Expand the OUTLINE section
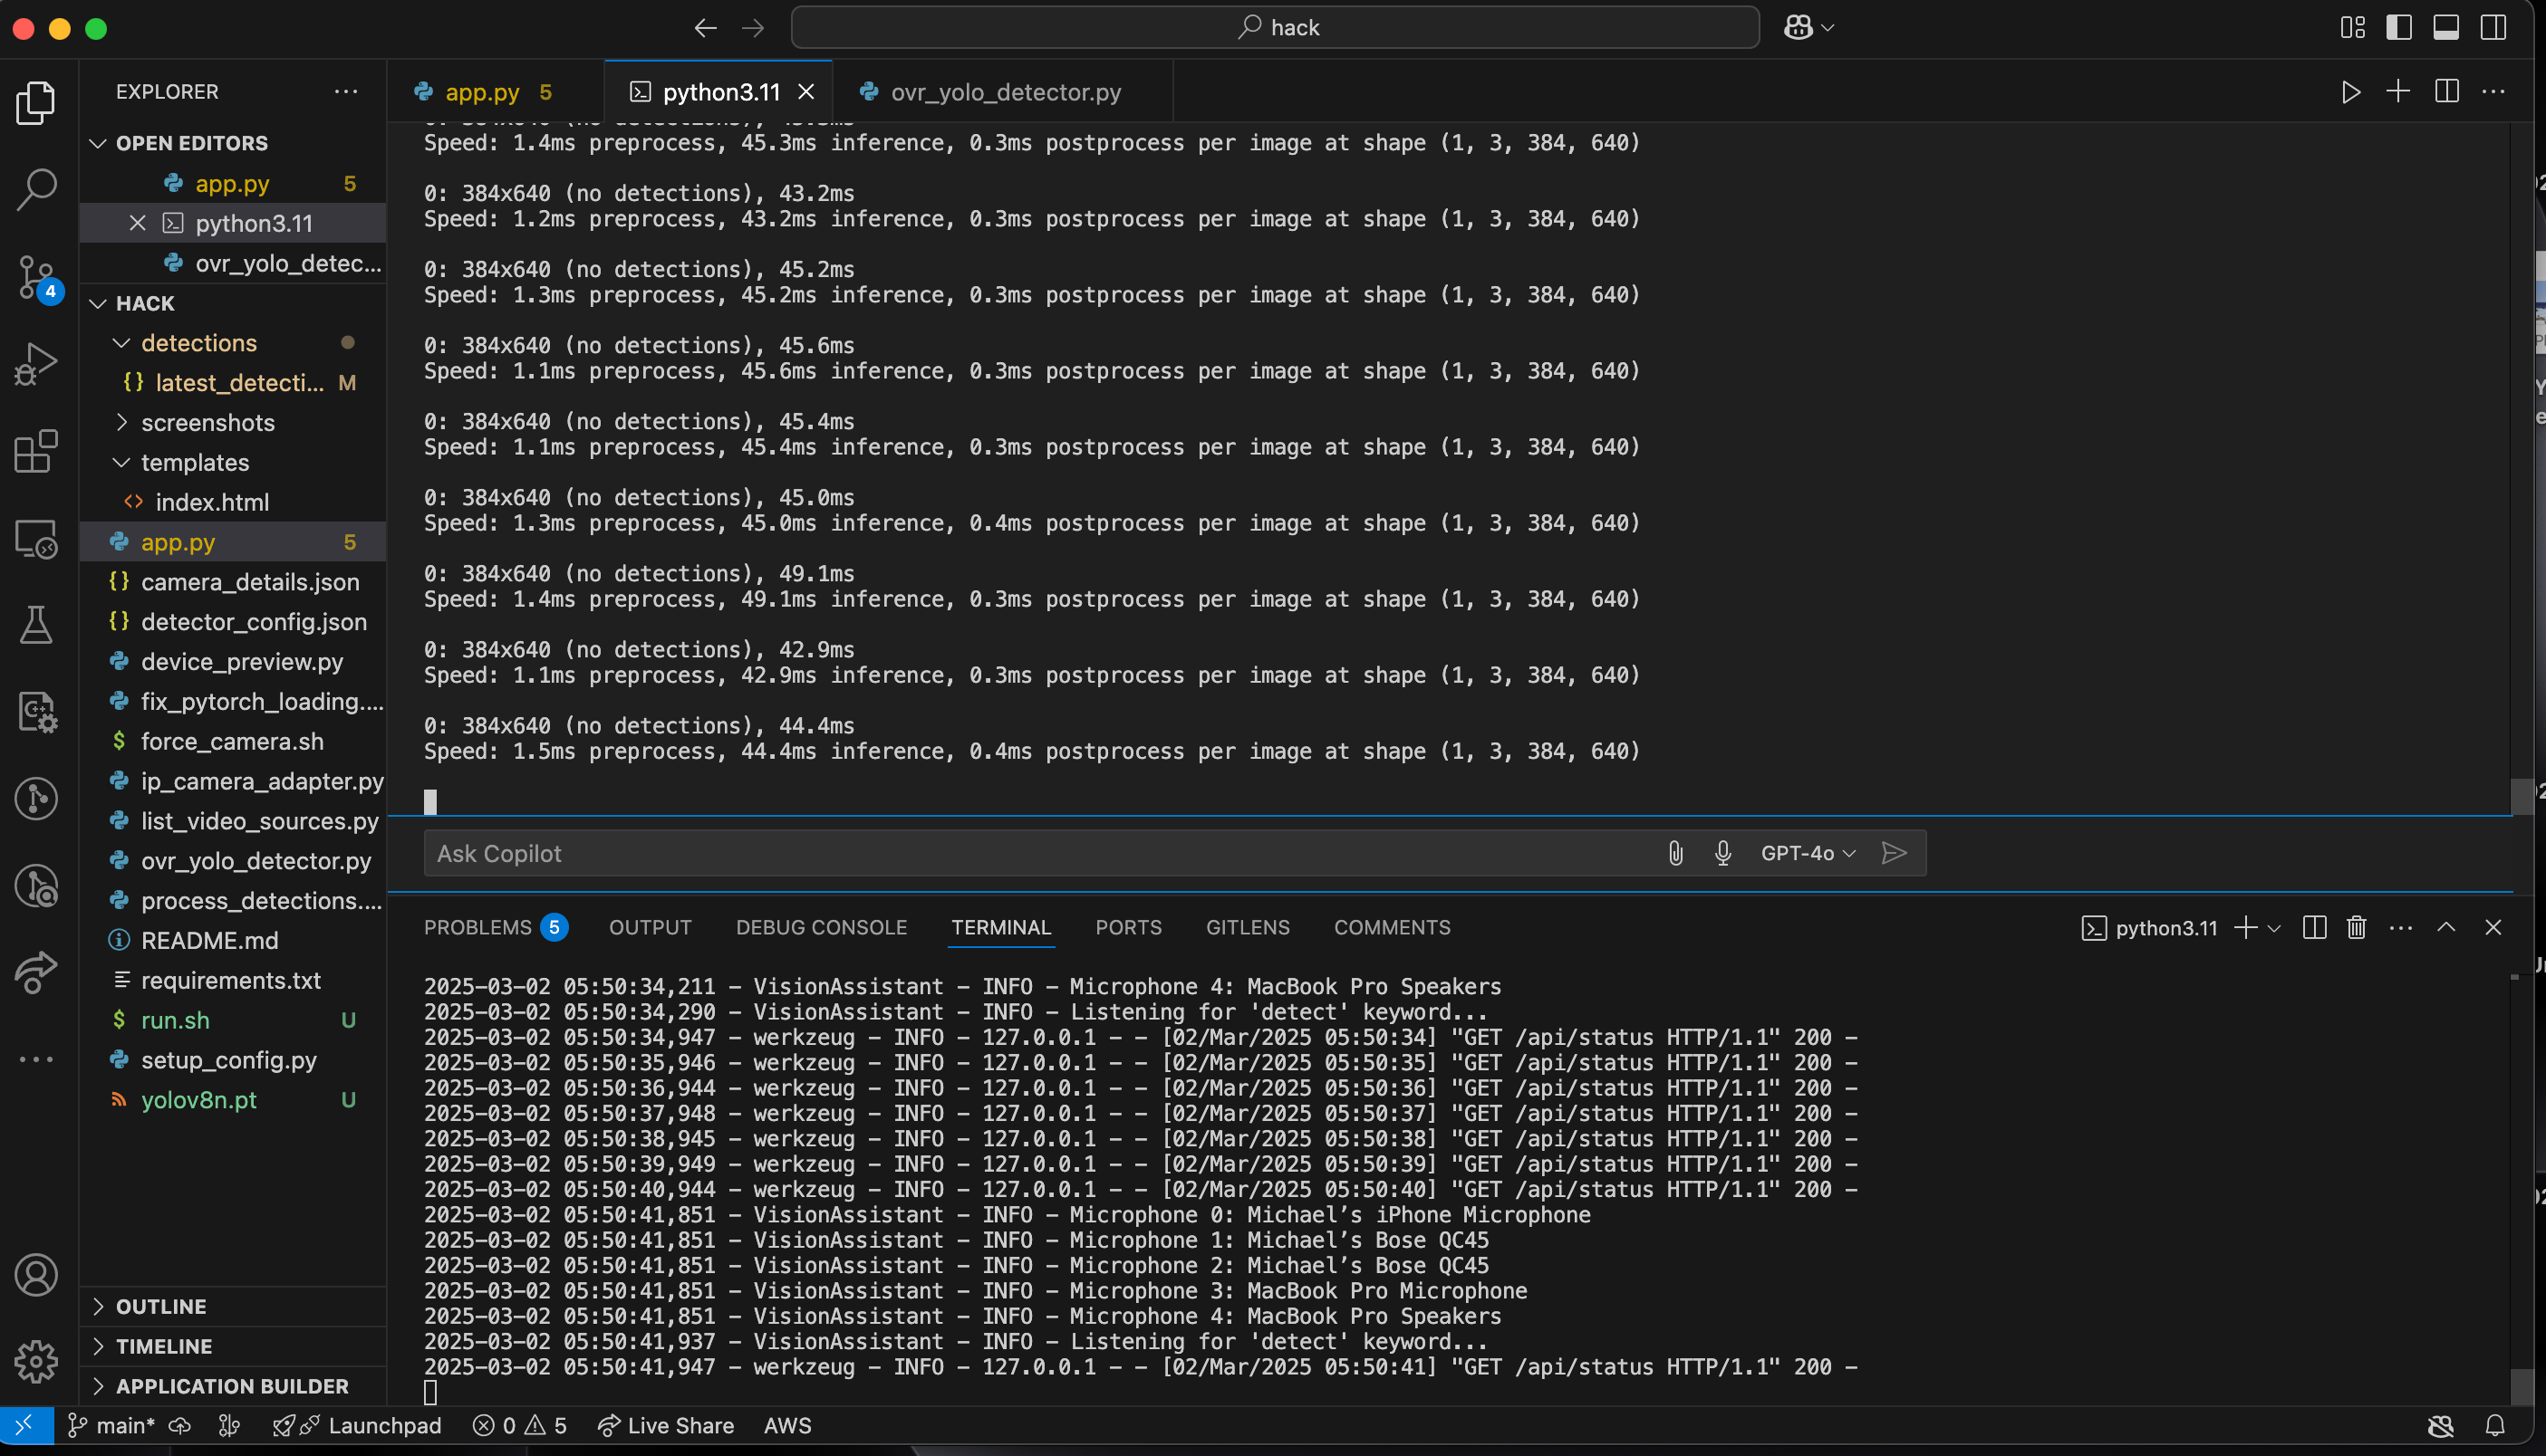Viewport: 2546px width, 1456px height. point(160,1306)
